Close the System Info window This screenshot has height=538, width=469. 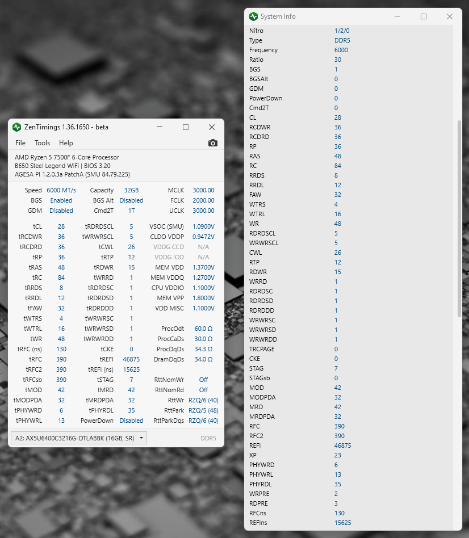450,16
